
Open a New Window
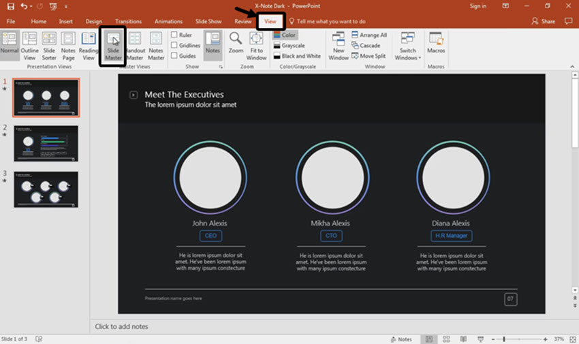339,46
